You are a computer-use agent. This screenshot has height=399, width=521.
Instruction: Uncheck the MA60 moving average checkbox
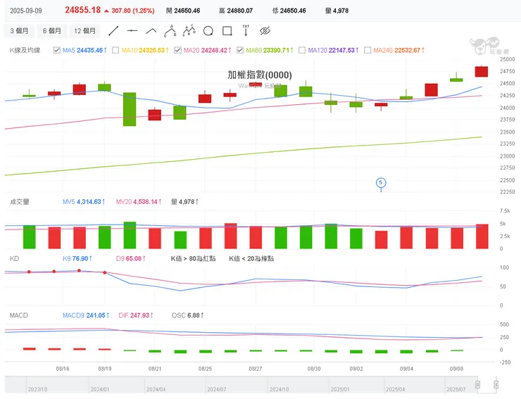pos(240,50)
